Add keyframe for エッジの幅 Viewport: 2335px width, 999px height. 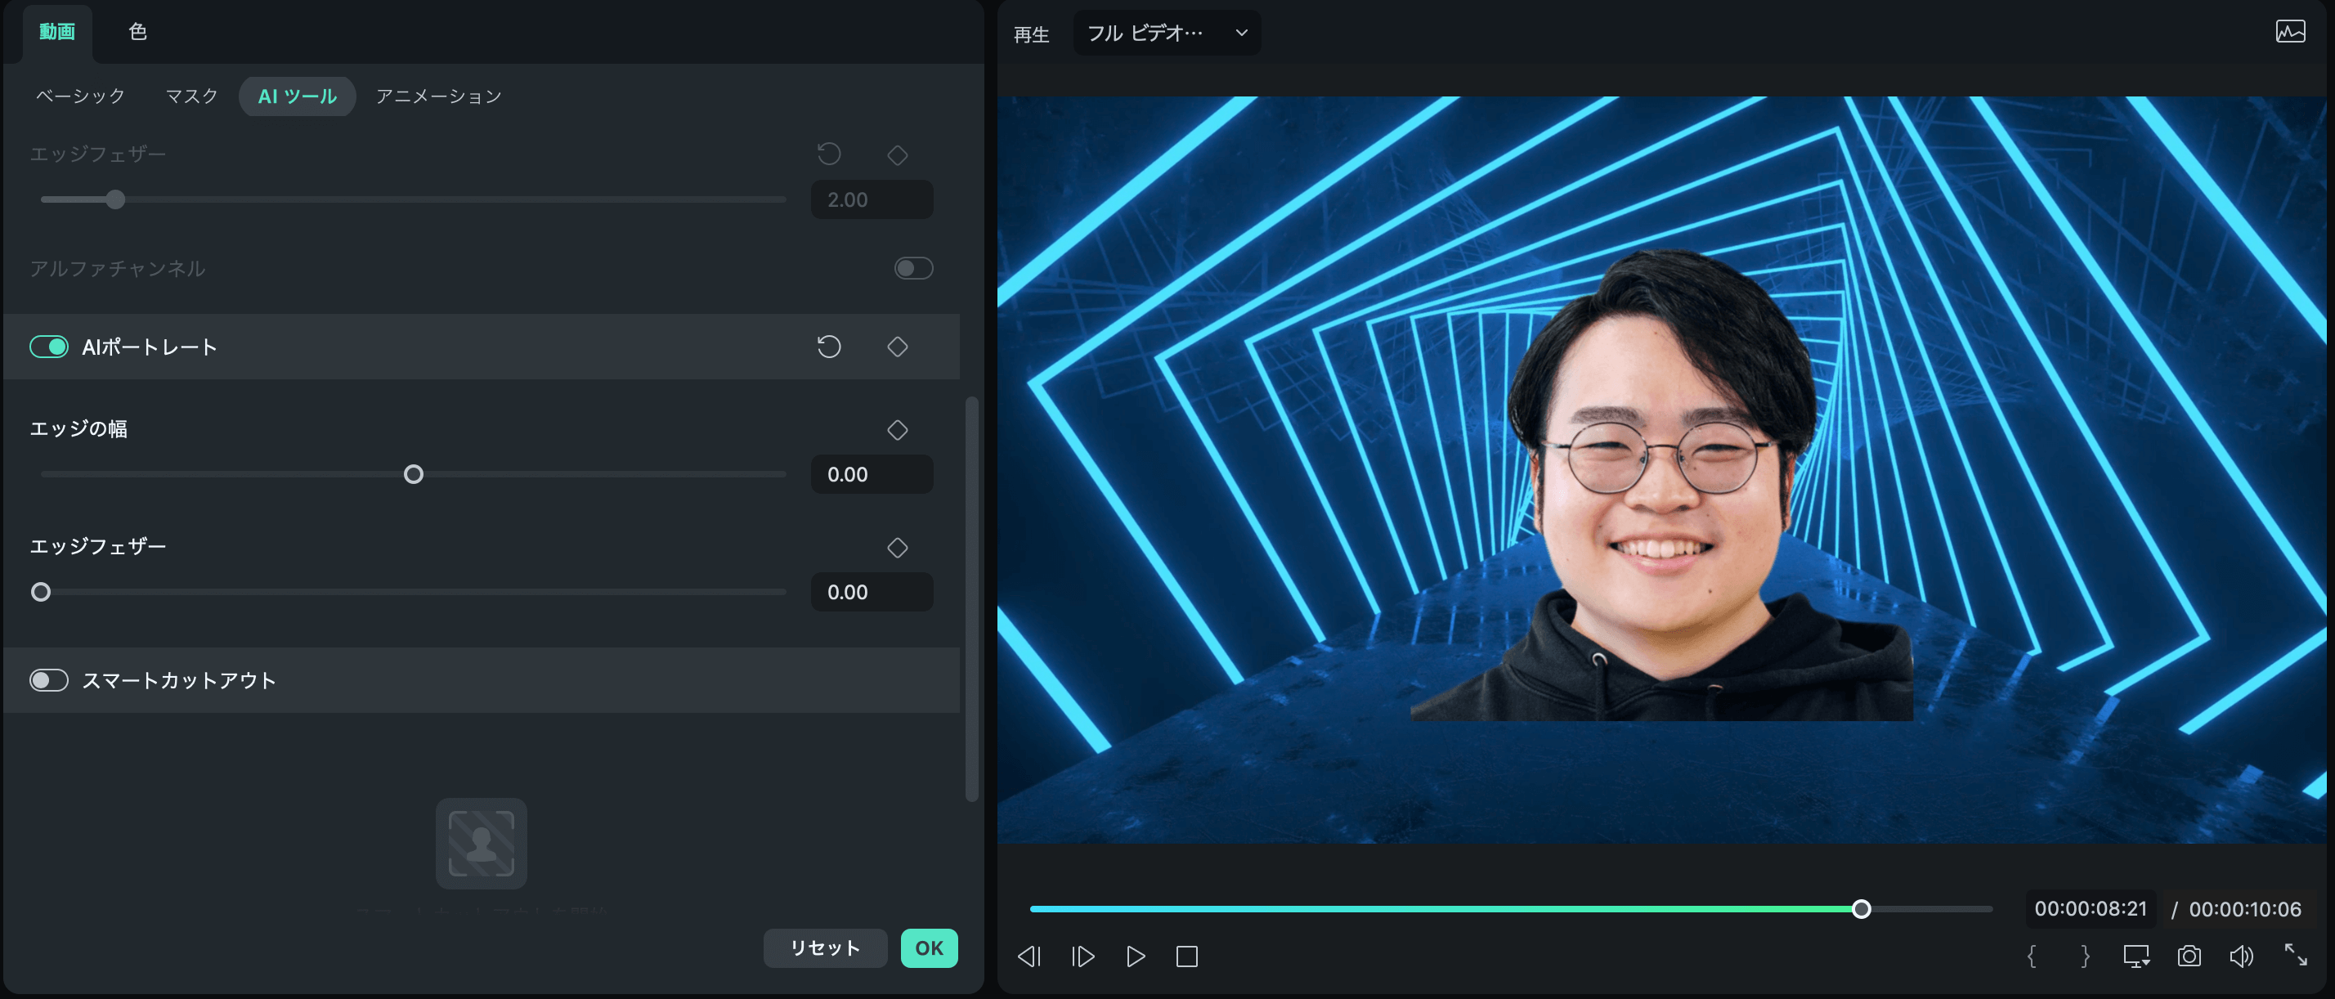(896, 430)
